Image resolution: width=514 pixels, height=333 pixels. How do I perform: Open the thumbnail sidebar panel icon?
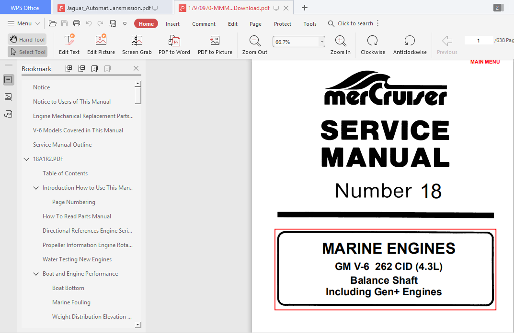8,97
